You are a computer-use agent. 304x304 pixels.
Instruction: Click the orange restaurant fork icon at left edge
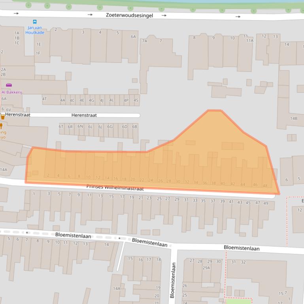(1, 126)
